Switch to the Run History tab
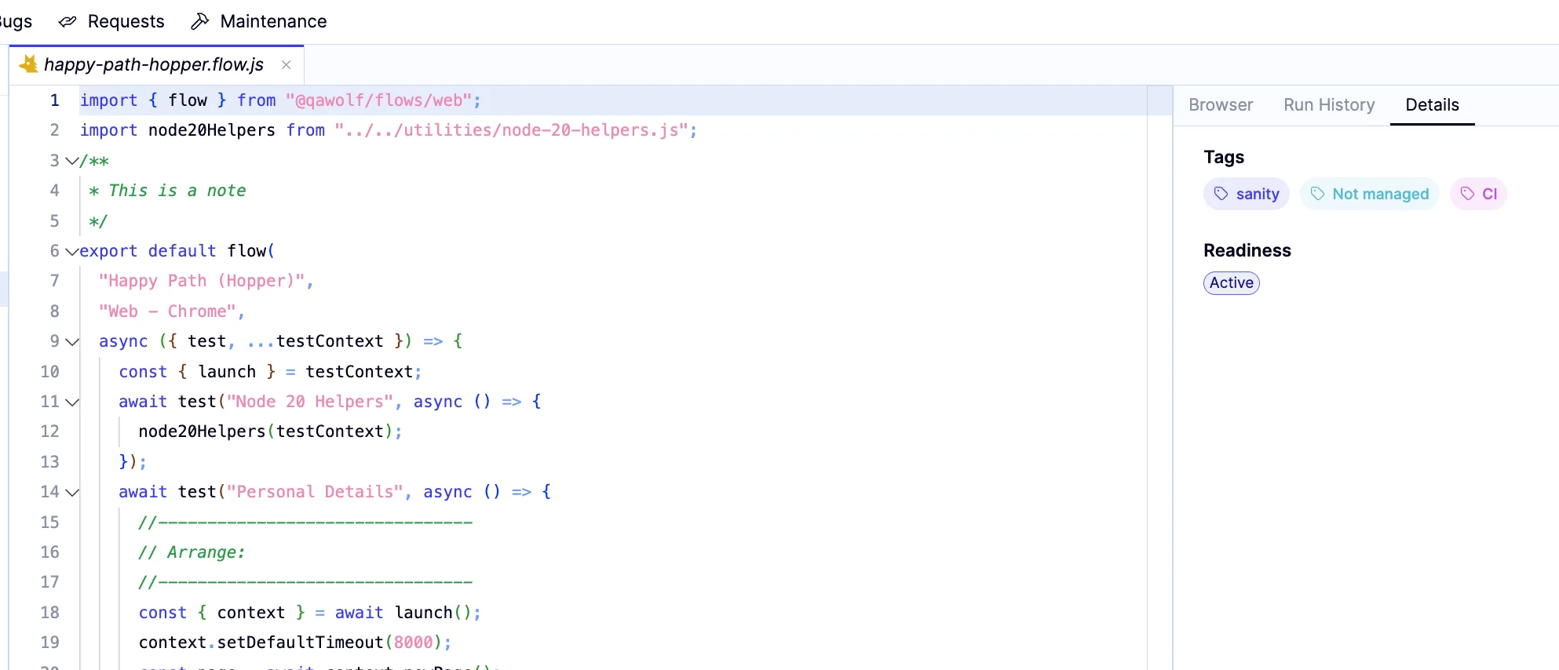 1329,105
